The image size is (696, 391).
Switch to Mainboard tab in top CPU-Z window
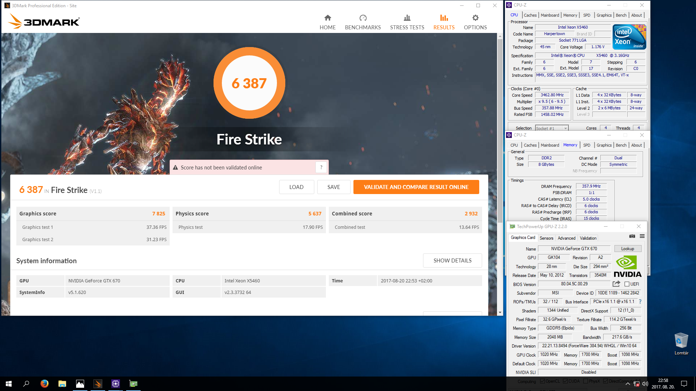point(550,15)
